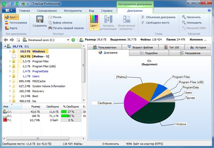Go up one folder level icon

pyautogui.click(x=18, y=40)
